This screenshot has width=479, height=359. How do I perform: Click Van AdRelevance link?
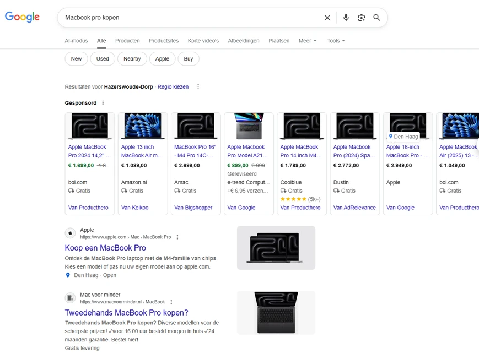point(354,208)
